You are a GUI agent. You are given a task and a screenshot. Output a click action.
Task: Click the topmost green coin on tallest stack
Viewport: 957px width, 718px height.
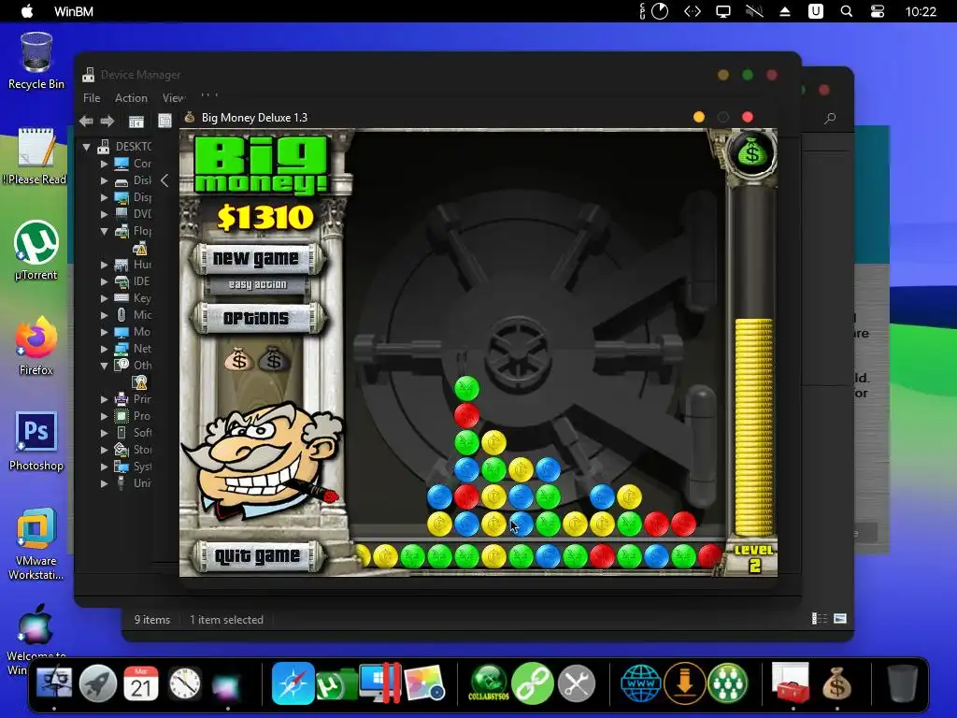tap(467, 388)
